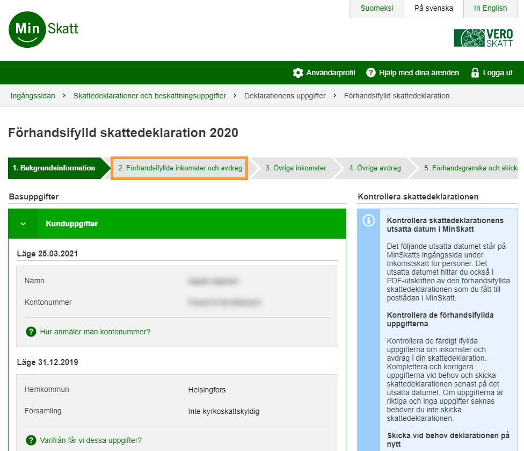Go to step 2 Förhandsifyllda inkomster och avdrag

[x=179, y=168]
